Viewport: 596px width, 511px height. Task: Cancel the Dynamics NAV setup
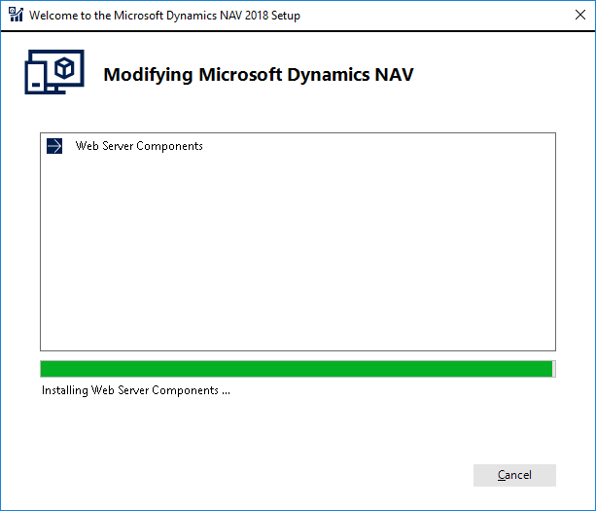click(514, 475)
